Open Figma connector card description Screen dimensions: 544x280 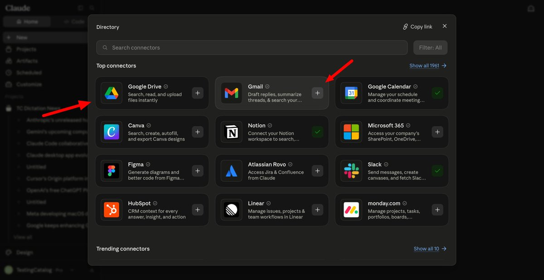tap(156, 175)
